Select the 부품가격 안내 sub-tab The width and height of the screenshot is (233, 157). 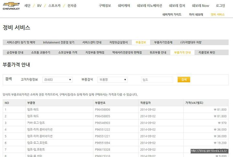point(182,52)
